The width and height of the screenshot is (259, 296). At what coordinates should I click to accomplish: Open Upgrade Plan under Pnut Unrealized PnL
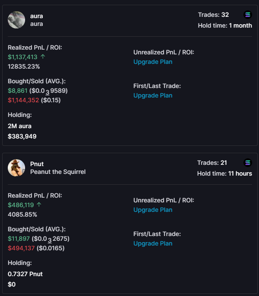(x=153, y=210)
